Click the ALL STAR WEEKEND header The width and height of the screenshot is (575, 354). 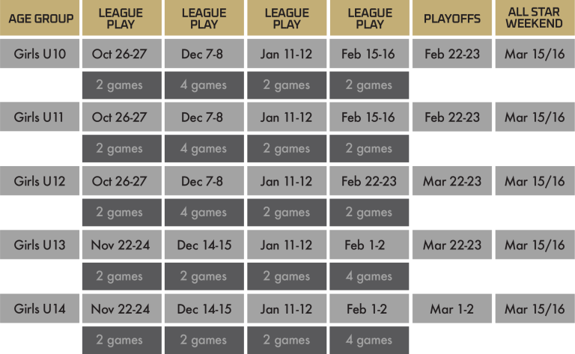pyautogui.click(x=535, y=18)
